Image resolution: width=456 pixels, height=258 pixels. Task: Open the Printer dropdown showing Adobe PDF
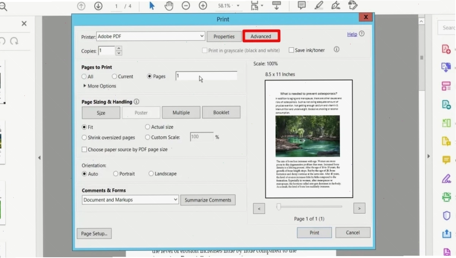click(151, 36)
